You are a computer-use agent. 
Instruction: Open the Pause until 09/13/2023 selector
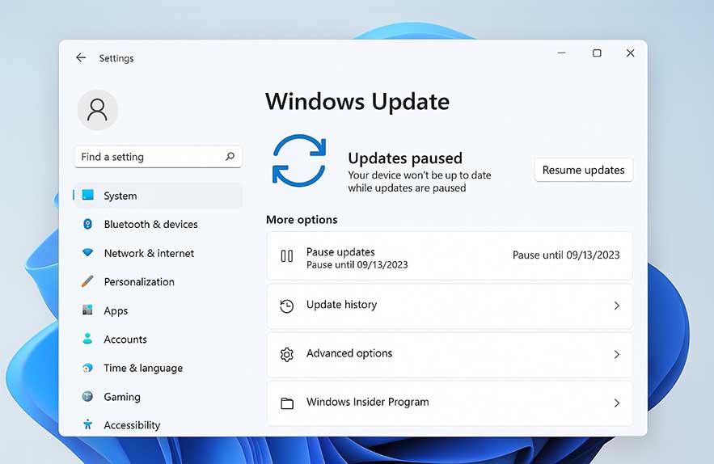(566, 255)
